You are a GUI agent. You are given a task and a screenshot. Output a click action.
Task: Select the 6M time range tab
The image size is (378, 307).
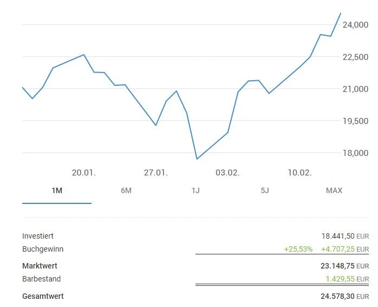[126, 190]
